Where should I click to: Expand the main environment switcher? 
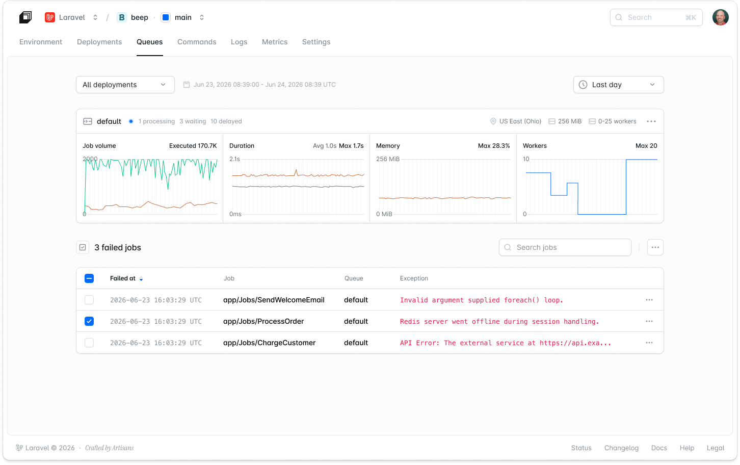pos(202,17)
